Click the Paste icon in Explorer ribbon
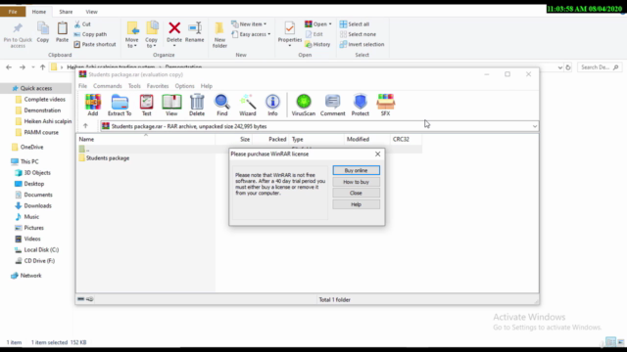 (x=62, y=32)
